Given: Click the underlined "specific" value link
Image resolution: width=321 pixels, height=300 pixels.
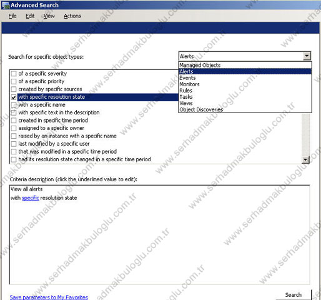Looking at the screenshot, I should coord(31,198).
